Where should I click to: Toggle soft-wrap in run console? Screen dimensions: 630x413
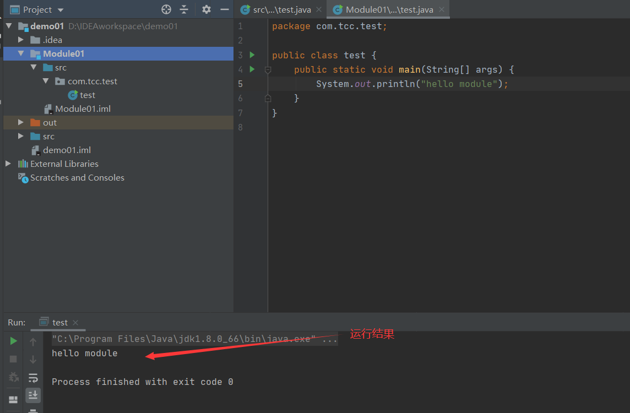33,378
